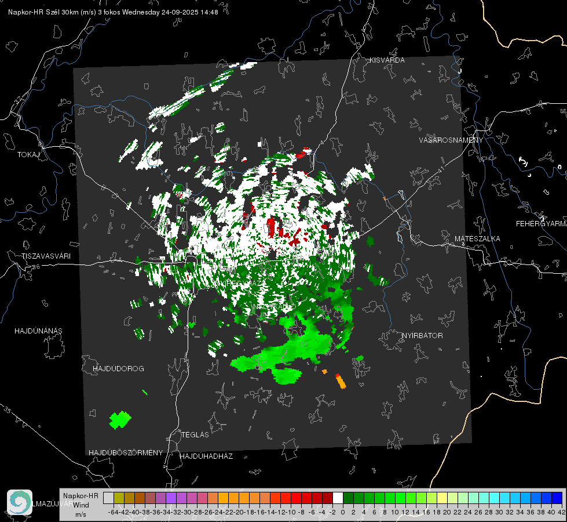Pick the light gray swatch at legend start
This screenshot has height=522, width=567.
(x=108, y=498)
